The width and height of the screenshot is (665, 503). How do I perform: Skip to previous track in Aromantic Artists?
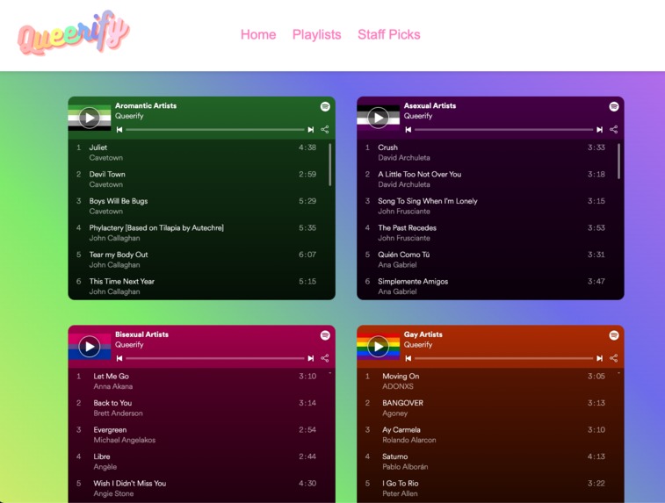(119, 130)
